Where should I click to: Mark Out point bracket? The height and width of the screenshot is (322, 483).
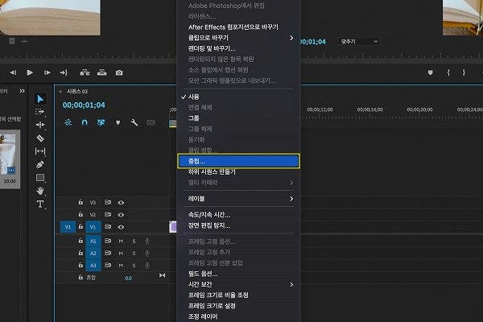464,72
